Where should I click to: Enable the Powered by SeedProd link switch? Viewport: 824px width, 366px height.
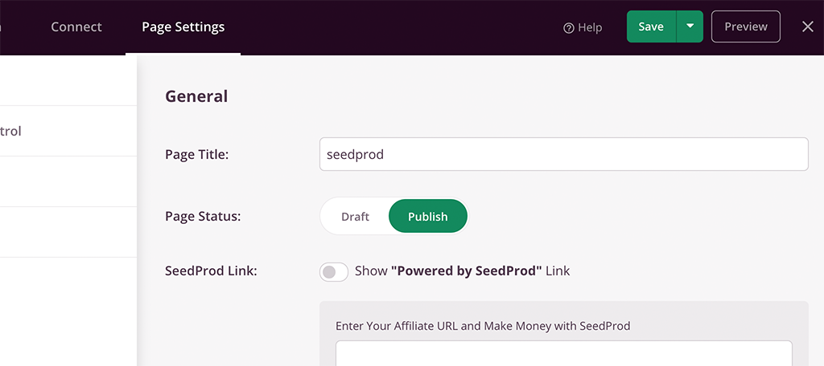click(334, 271)
